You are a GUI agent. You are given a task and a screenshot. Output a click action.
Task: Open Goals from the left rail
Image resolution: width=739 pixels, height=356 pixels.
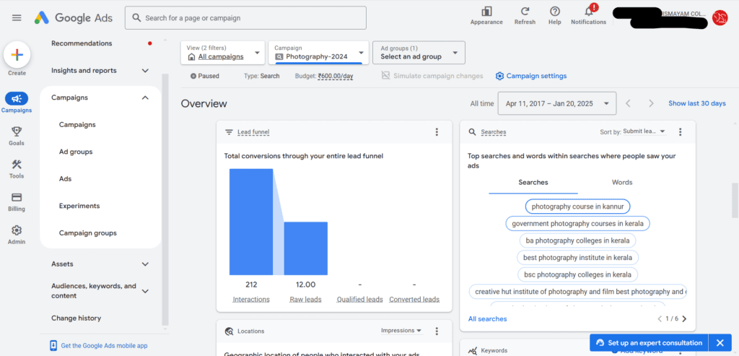(x=17, y=136)
